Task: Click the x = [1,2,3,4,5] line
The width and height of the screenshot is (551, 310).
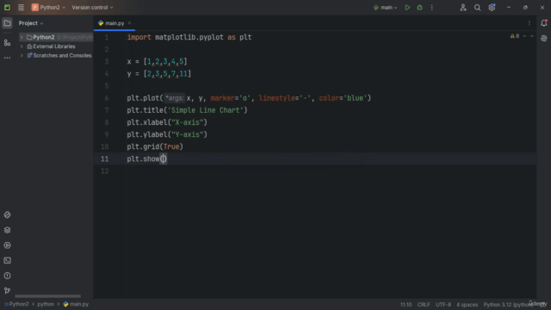Action: [157, 61]
